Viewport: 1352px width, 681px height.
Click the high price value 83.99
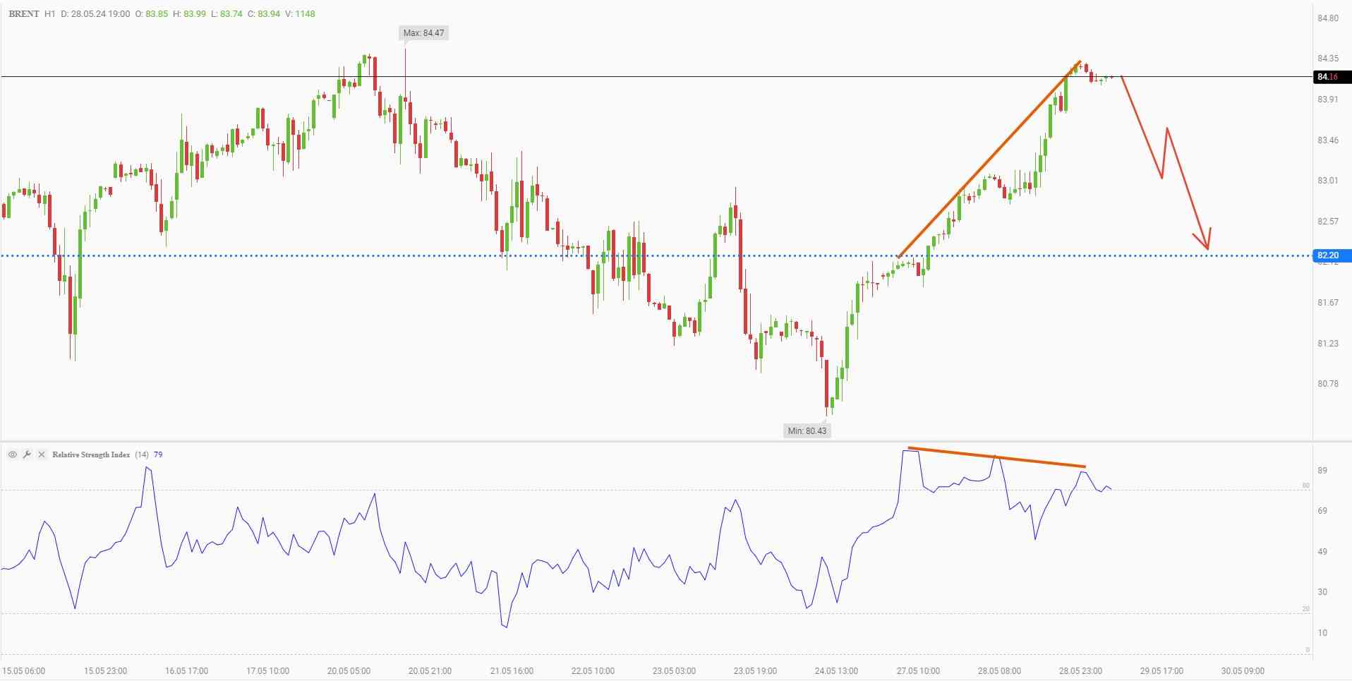pos(195,13)
